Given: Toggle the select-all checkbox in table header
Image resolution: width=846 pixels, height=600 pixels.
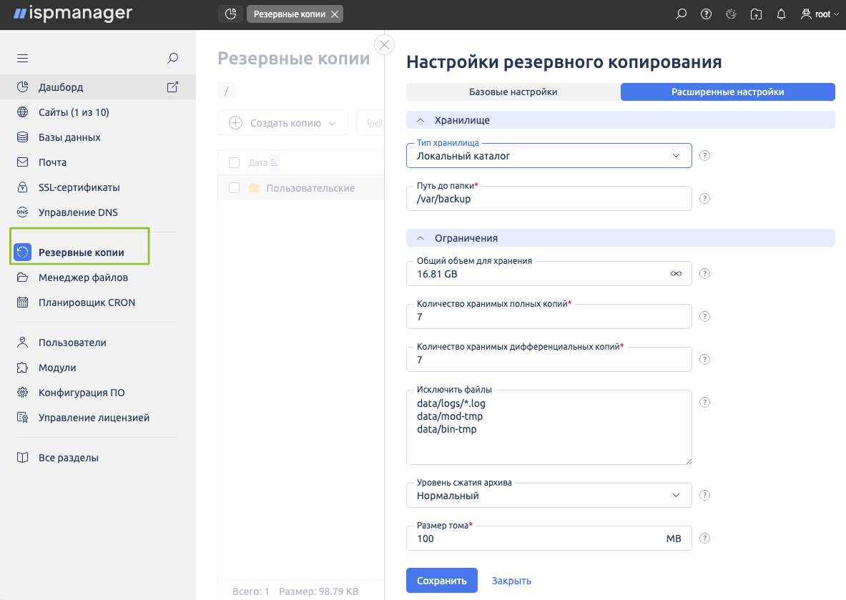Looking at the screenshot, I should pos(234,163).
